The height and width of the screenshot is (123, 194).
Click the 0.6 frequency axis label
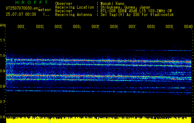[x=3, y=117]
